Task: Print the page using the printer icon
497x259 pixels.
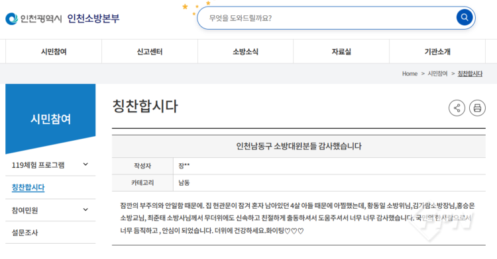Action: point(477,108)
